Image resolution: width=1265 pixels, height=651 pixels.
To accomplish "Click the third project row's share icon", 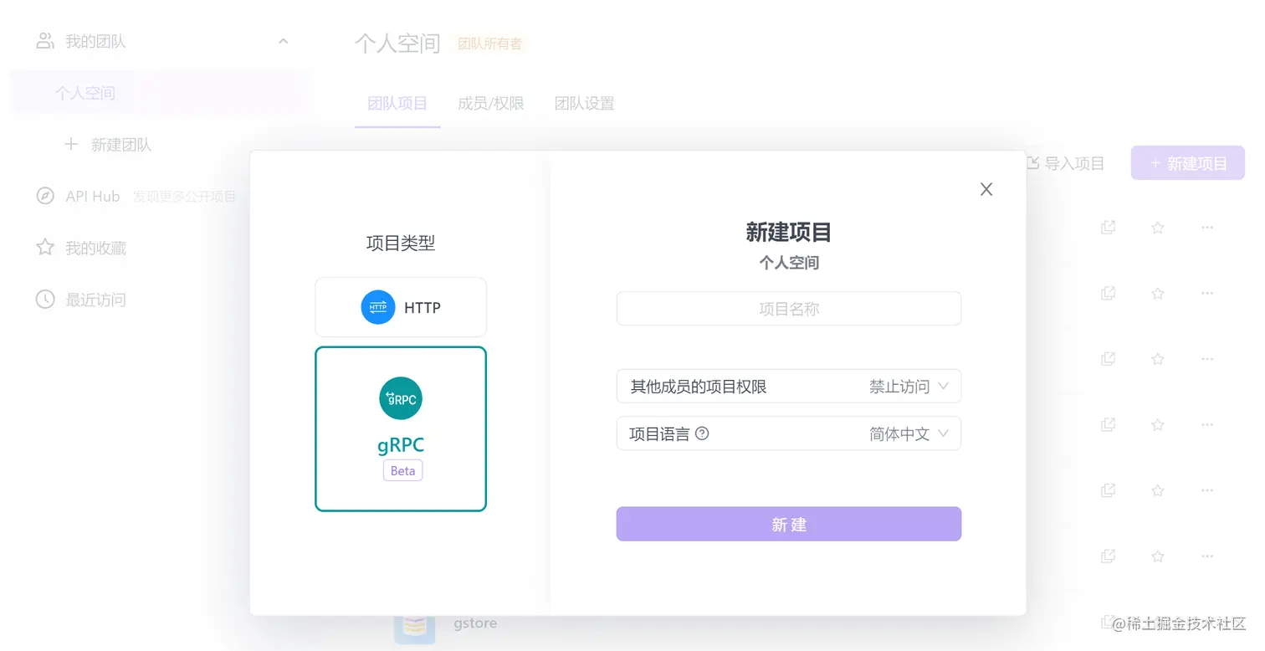I will coord(1109,359).
